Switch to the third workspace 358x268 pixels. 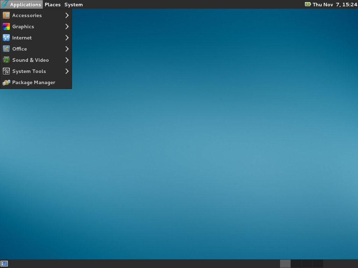point(307,264)
